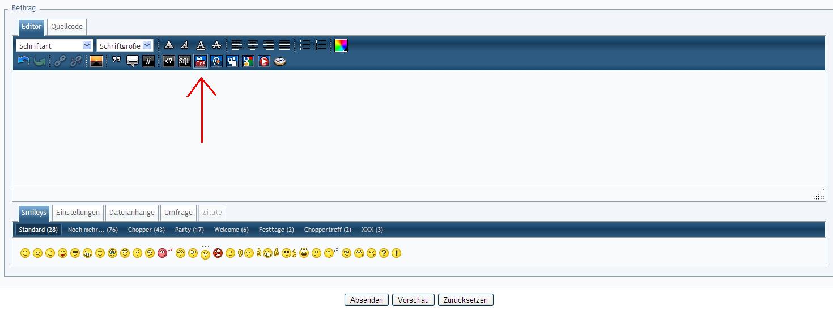Insert image via the picture icon
The height and width of the screenshot is (314, 833).
(96, 61)
